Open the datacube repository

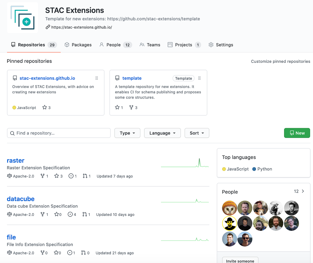coord(21,199)
